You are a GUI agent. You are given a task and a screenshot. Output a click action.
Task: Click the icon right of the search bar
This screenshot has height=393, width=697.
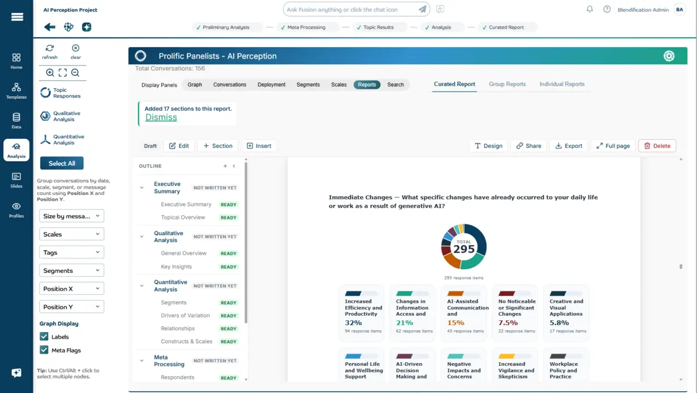pyautogui.click(x=440, y=9)
